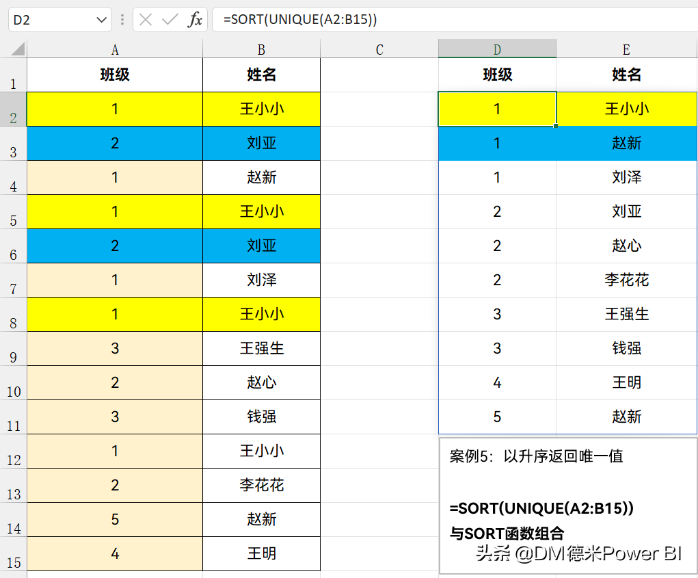
Task: Select row 4 header
Action: tap(14, 178)
